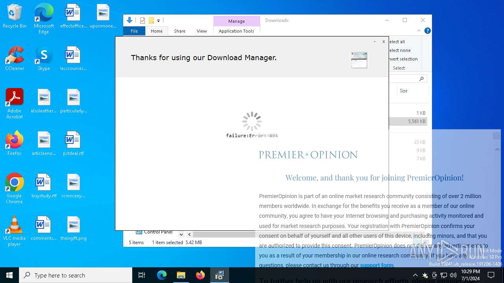Launch Microsoft Edge from the desktop

pyautogui.click(x=44, y=18)
